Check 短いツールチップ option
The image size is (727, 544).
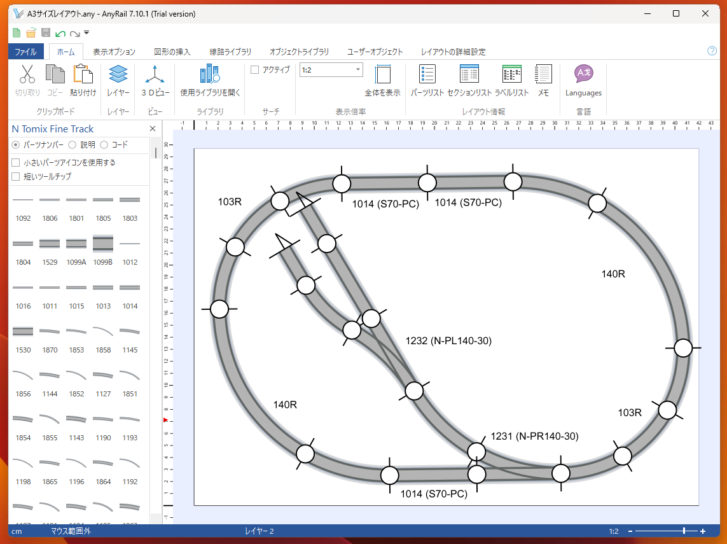(16, 176)
